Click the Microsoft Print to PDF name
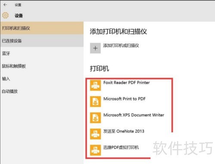 124,98
